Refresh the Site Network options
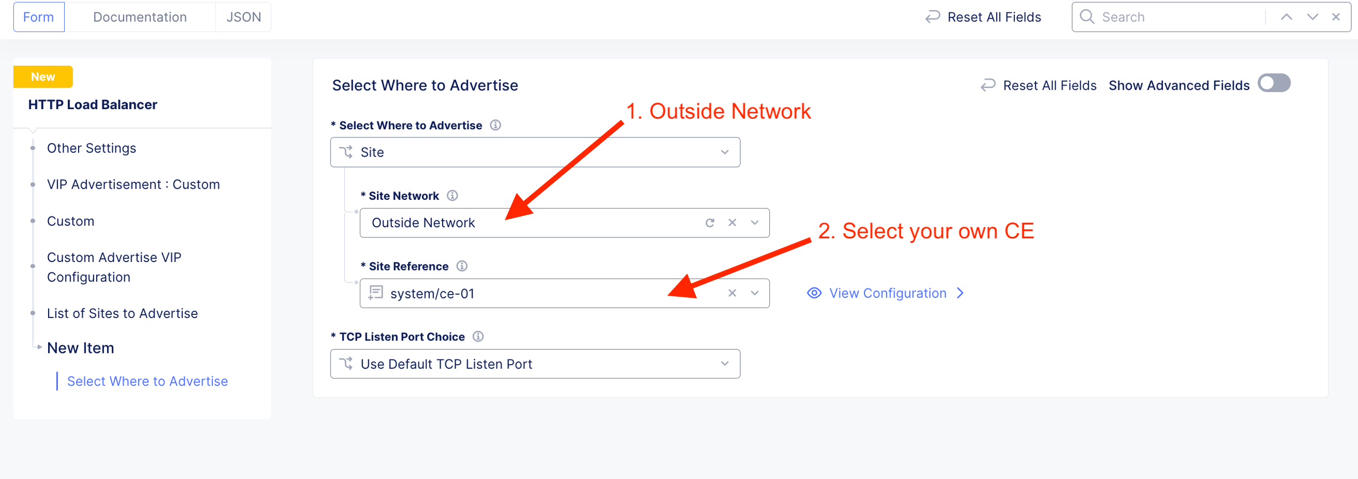 pyautogui.click(x=710, y=223)
